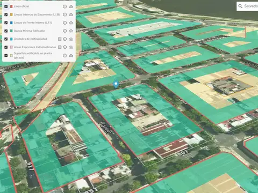This screenshot has height=193, width=258.
Task: Download Superficie edificable en planta layer
Action: click(71, 56)
